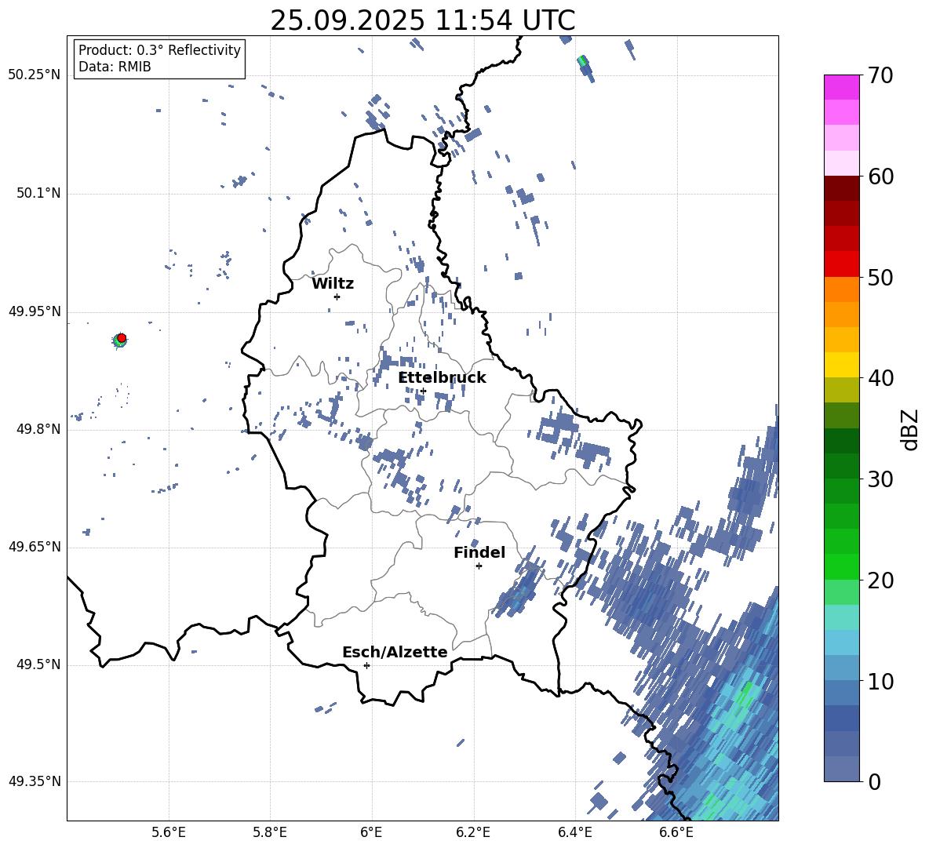Click the Data: RMIB label
Viewport: 929px width, 848px height.
[x=115, y=67]
